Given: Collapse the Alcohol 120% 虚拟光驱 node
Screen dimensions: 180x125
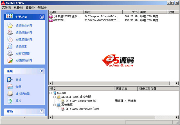Looking at the screenshot, I should [55, 97].
